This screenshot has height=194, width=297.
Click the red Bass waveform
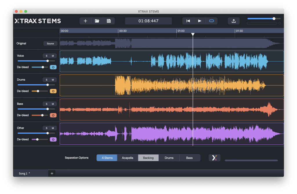pos(172,109)
